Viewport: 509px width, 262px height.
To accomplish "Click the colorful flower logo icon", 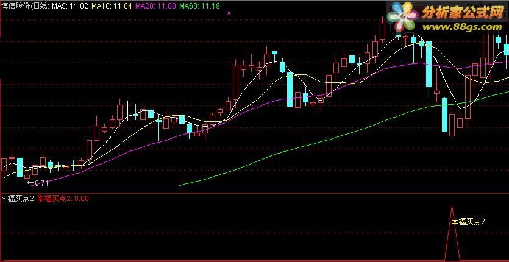I will (404, 17).
